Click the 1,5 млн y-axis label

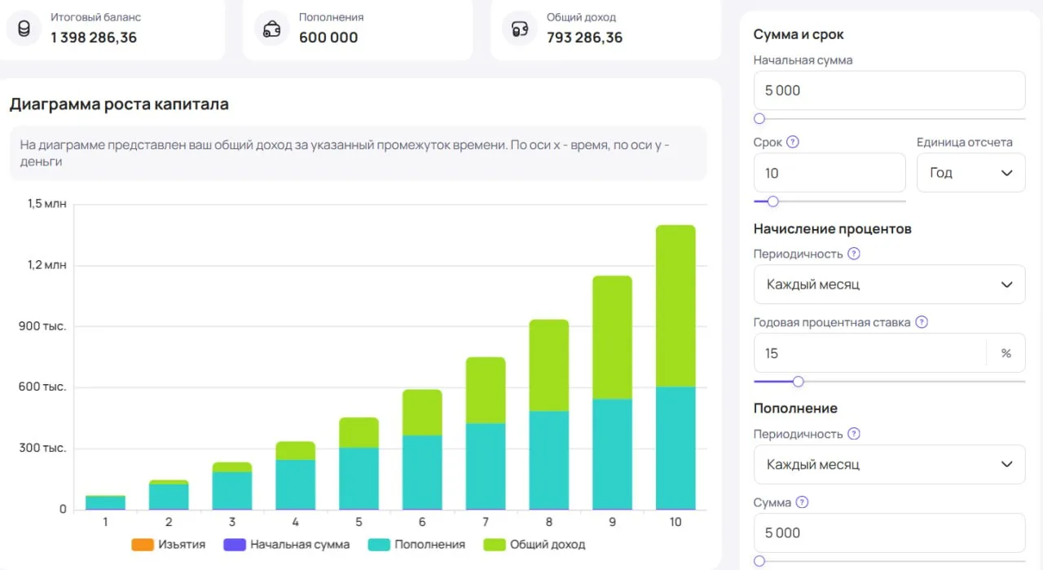tap(47, 203)
